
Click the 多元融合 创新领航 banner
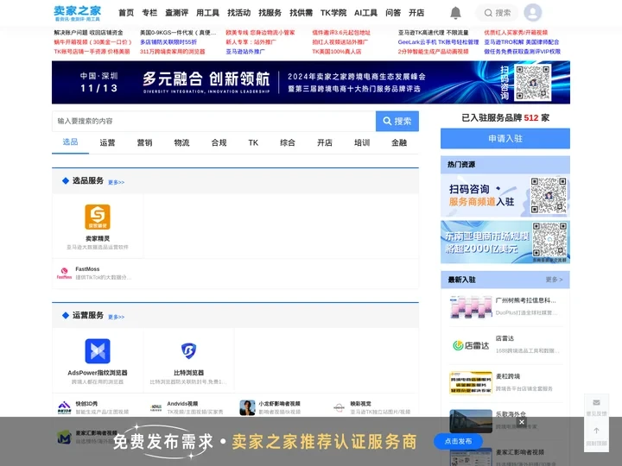311,83
